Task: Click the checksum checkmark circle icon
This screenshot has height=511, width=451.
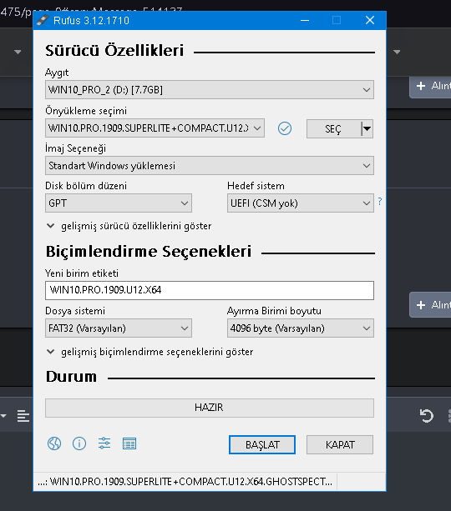Action: (x=285, y=128)
